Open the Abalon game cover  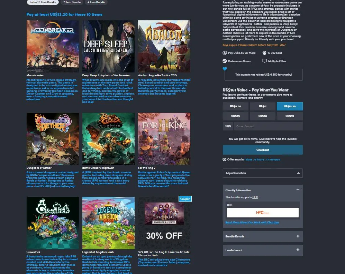pyautogui.click(x=164, y=46)
